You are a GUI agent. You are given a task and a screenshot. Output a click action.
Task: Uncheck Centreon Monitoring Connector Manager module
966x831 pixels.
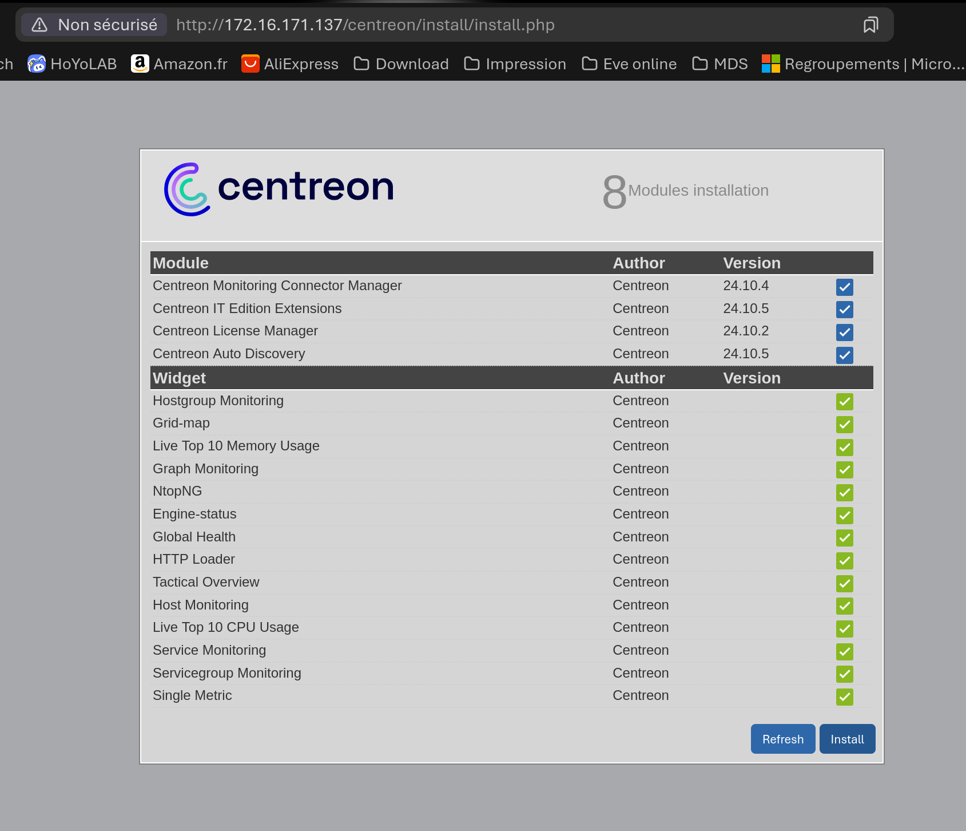pyautogui.click(x=844, y=287)
